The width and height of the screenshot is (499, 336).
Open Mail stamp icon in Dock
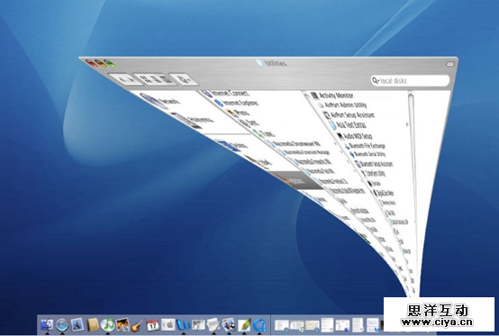77,324
